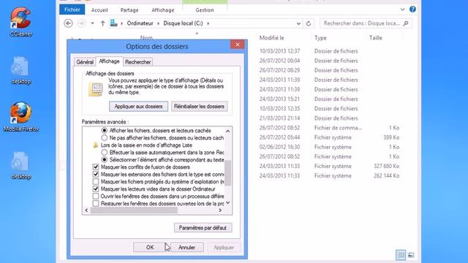Click the computer icon in address bar
This screenshot has height=263, width=468.
tap(114, 23)
